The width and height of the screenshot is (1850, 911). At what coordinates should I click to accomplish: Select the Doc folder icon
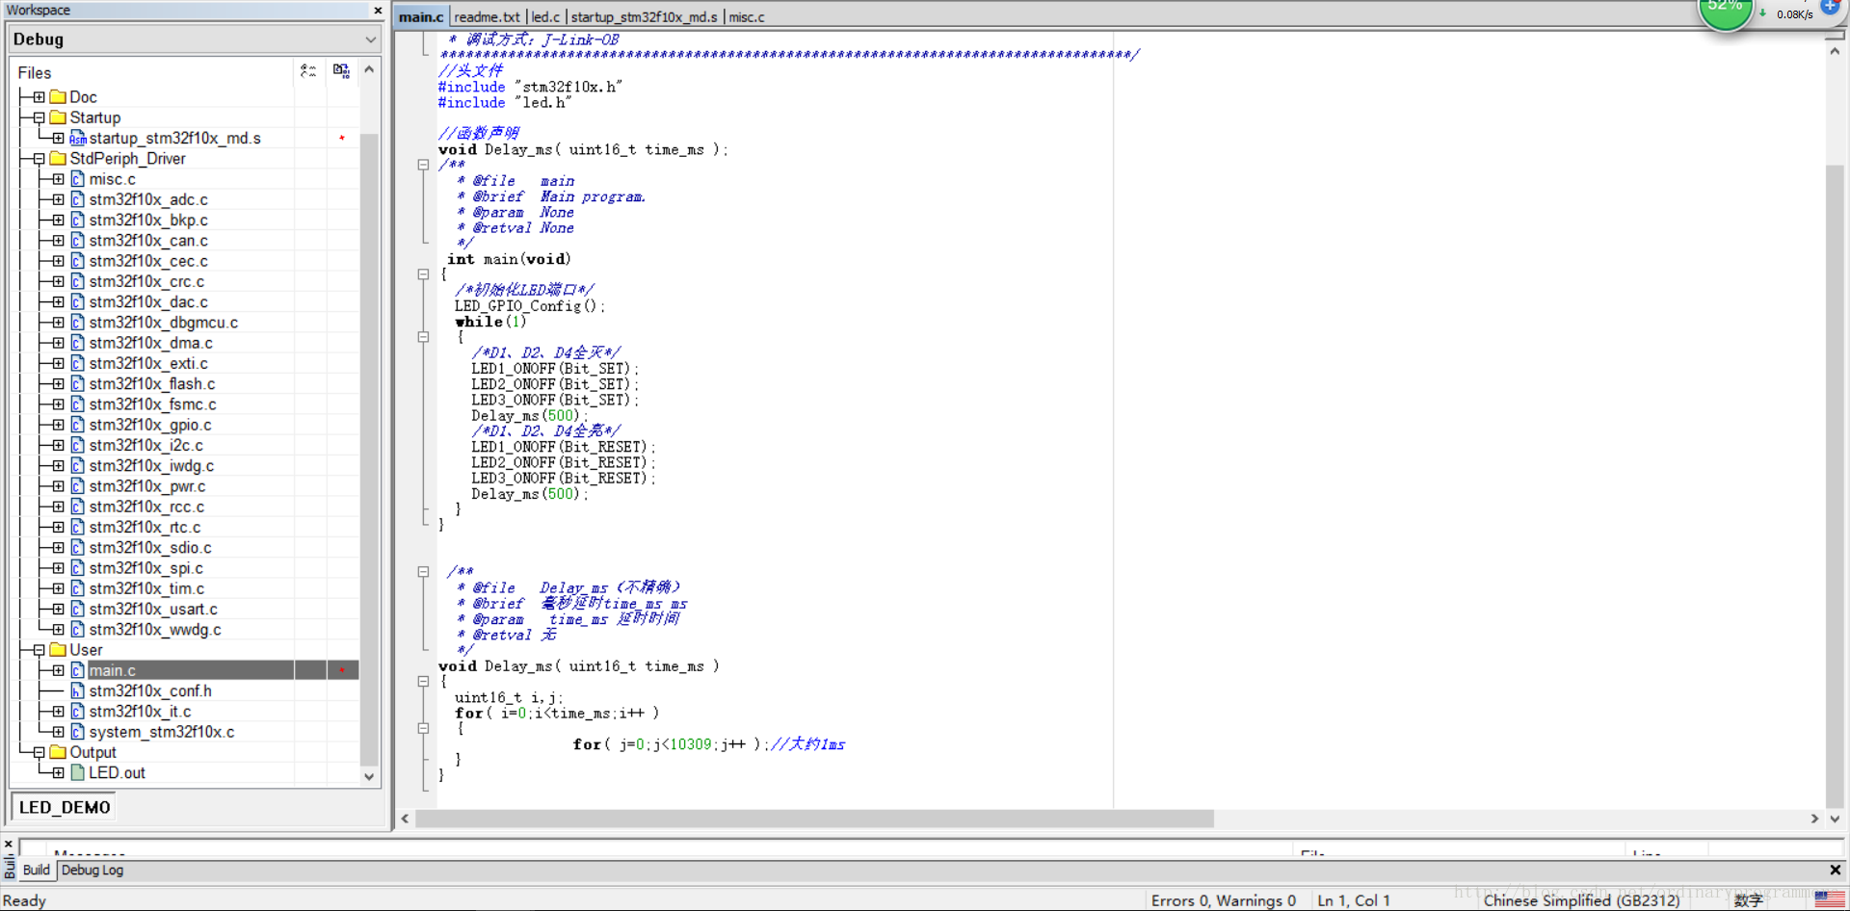coord(58,97)
